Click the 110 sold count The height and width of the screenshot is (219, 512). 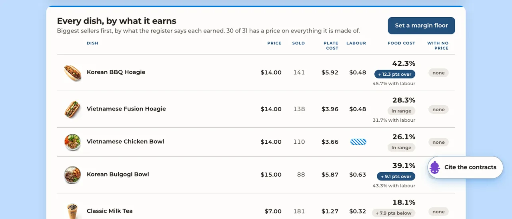[x=299, y=142]
